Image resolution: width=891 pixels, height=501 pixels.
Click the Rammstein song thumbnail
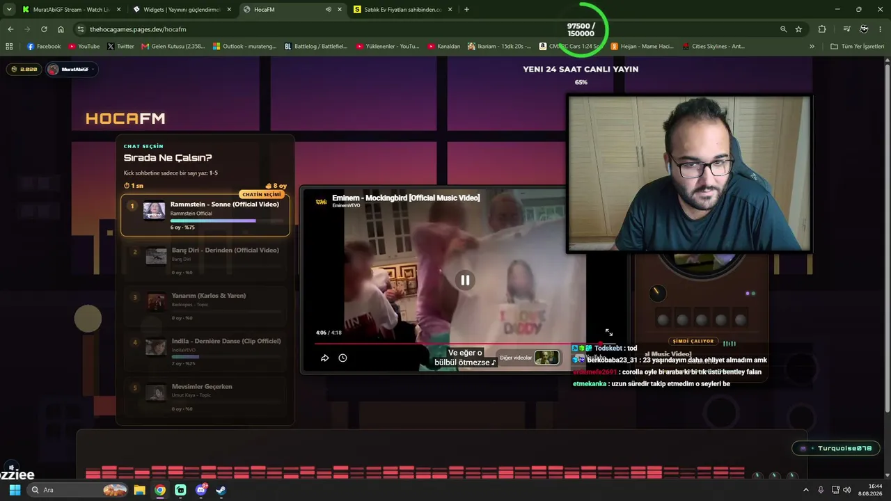pos(154,210)
